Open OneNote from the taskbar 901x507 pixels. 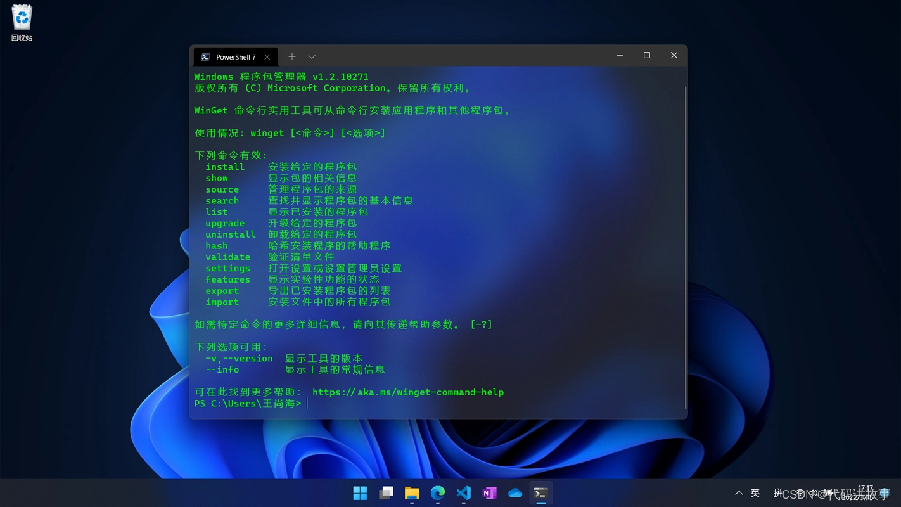pyautogui.click(x=489, y=492)
